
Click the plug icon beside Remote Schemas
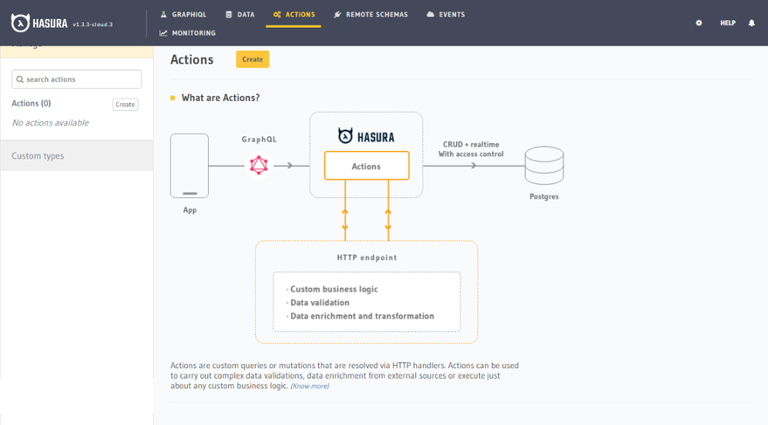337,15
